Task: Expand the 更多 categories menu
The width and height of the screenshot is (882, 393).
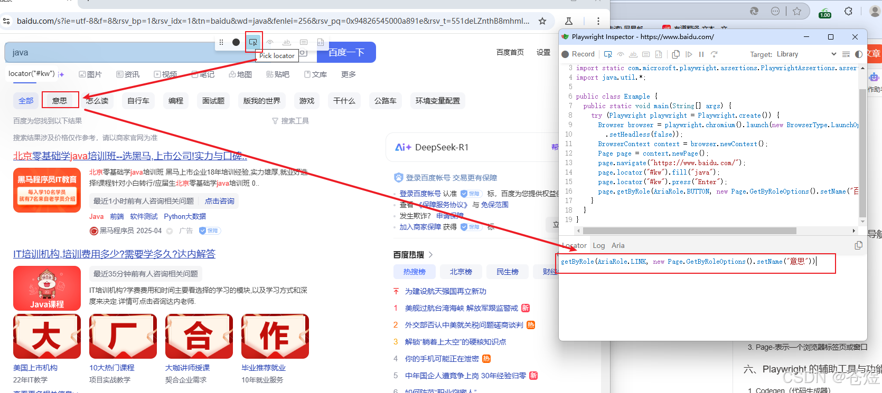Action: tap(349, 74)
